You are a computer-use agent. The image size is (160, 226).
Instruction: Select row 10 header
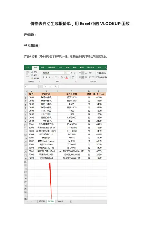(x=25, y=124)
